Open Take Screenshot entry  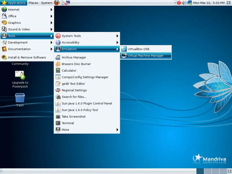point(87,117)
